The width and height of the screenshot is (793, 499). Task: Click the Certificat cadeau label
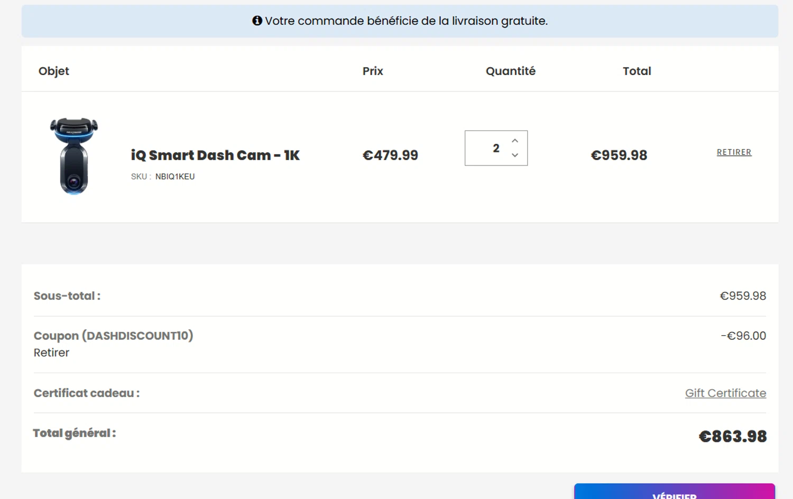pos(87,393)
